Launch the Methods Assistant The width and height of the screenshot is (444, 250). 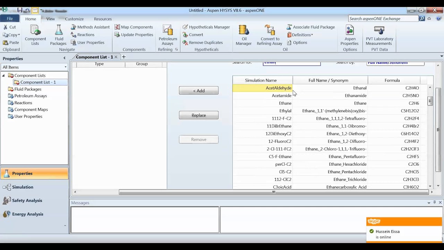[90, 27]
